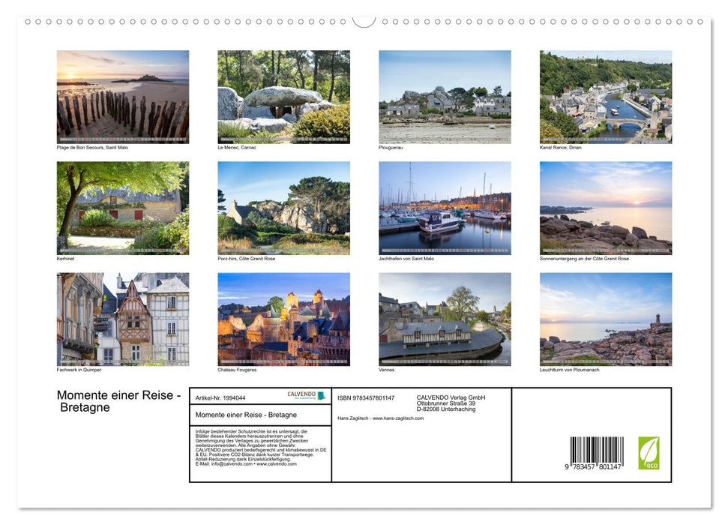Open the Kerhinet village picture
The image size is (728, 525).
(x=122, y=207)
